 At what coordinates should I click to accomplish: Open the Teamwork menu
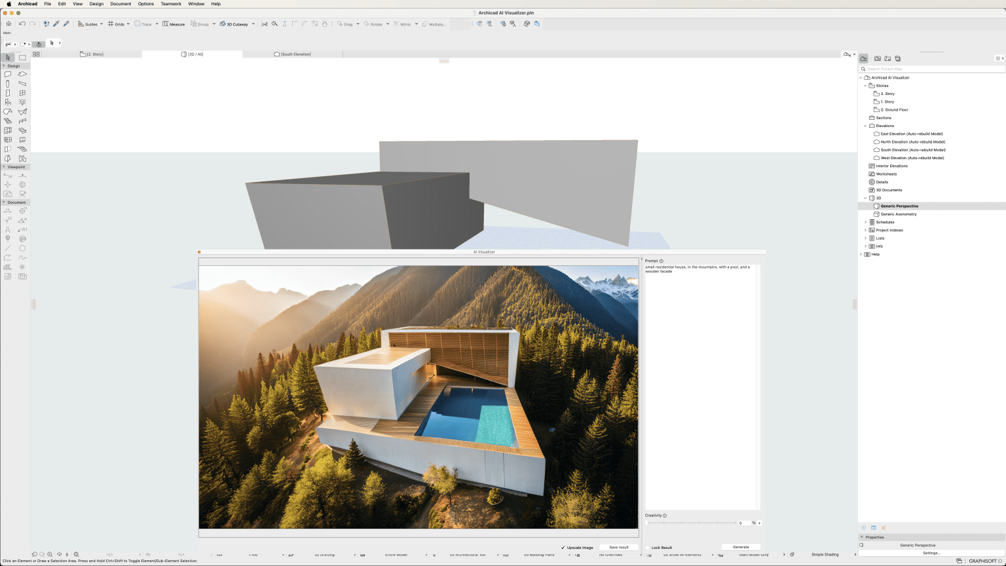tap(171, 4)
